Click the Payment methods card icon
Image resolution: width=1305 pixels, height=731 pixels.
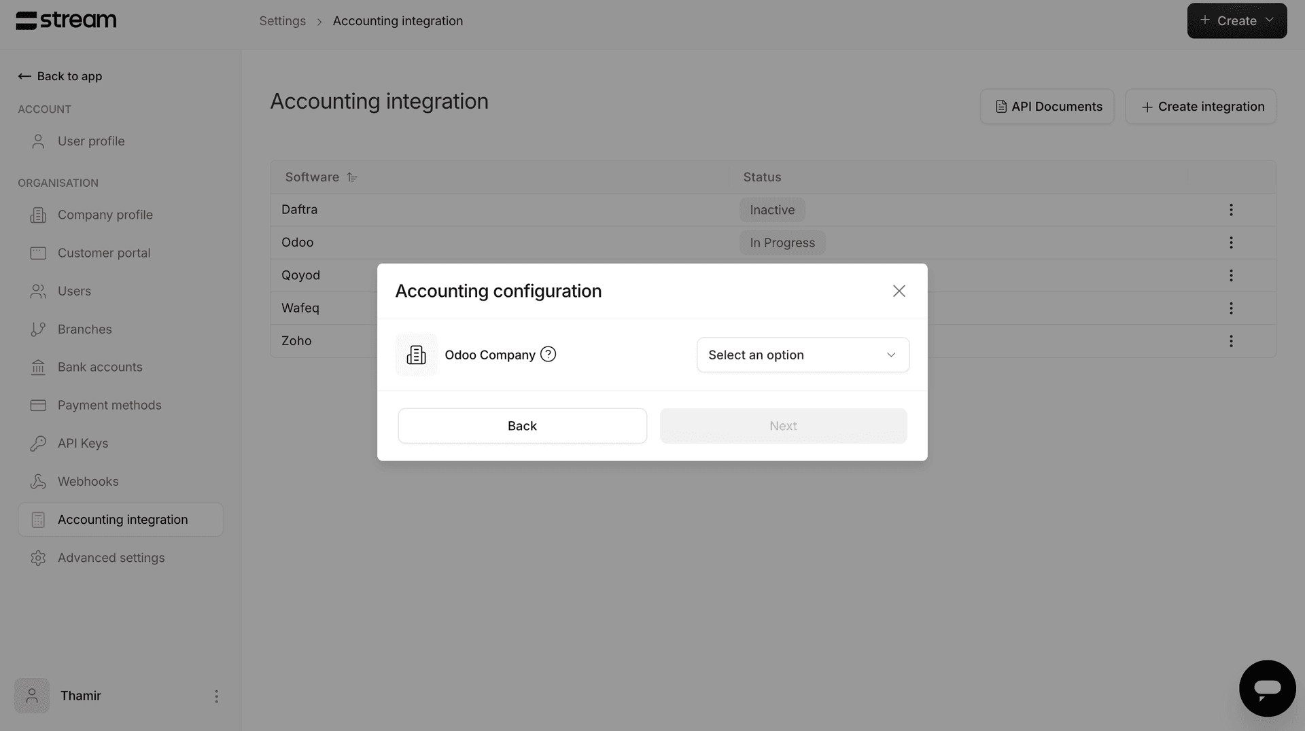click(x=38, y=405)
